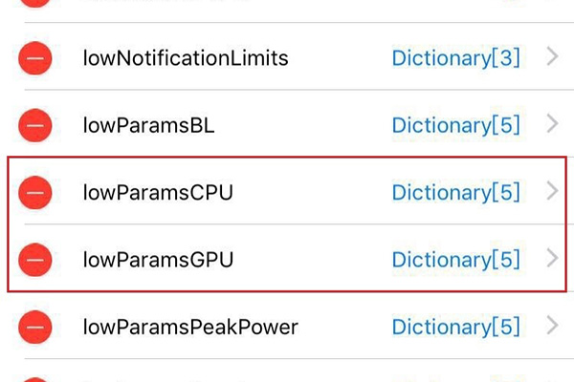Expand the lowNotificationLimits row chevron
The height and width of the screenshot is (382, 574).
[551, 58]
